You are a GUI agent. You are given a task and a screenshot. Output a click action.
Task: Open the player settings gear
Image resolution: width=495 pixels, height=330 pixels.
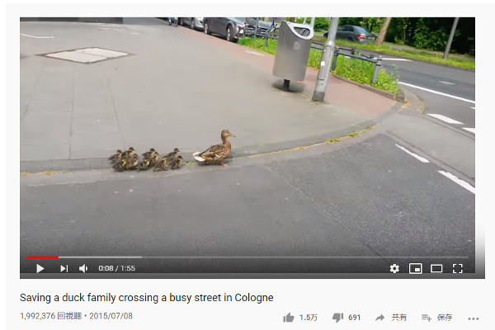tap(394, 268)
